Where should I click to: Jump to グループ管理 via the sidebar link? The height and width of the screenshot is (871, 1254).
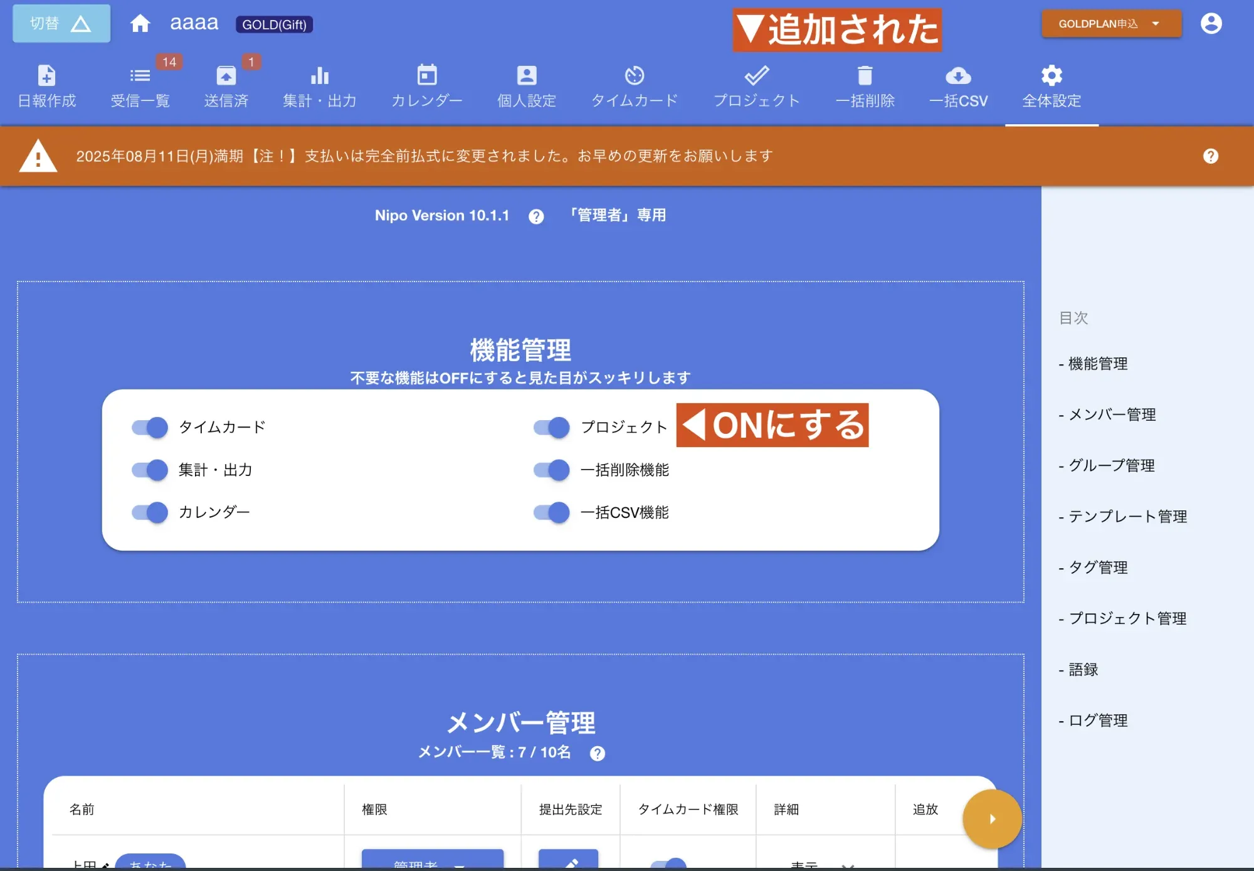[x=1112, y=466]
